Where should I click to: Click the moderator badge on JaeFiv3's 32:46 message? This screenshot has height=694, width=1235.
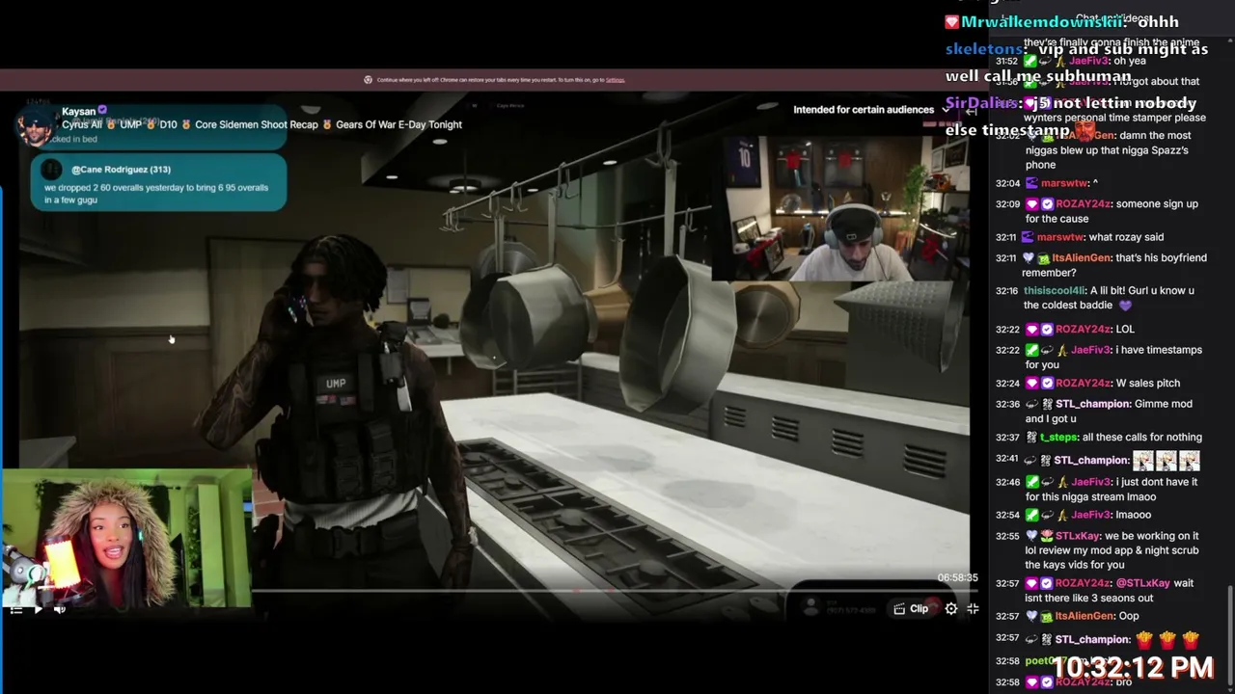[x=1031, y=482]
